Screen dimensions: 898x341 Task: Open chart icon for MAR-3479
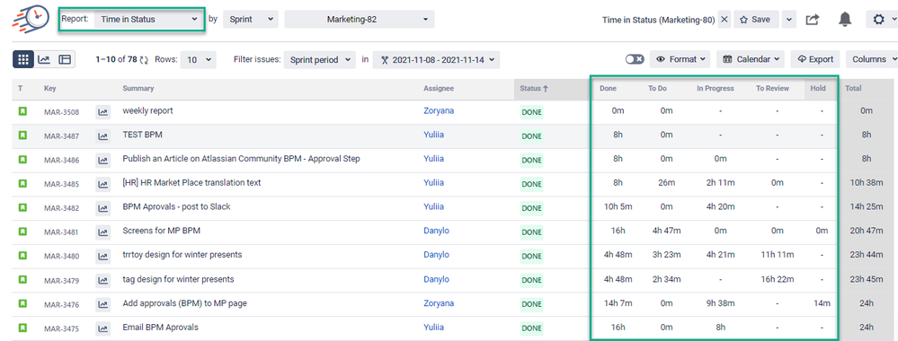(x=103, y=280)
